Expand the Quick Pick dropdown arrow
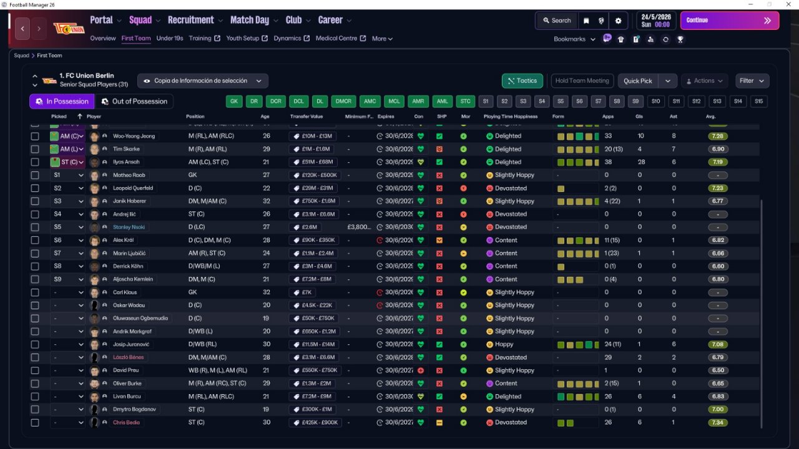 pyautogui.click(x=668, y=81)
